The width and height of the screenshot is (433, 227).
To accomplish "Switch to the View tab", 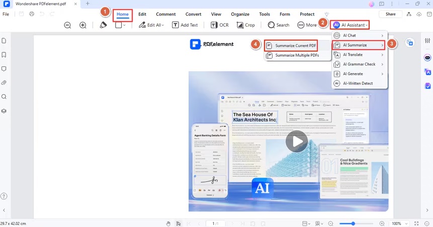I will (x=216, y=15).
